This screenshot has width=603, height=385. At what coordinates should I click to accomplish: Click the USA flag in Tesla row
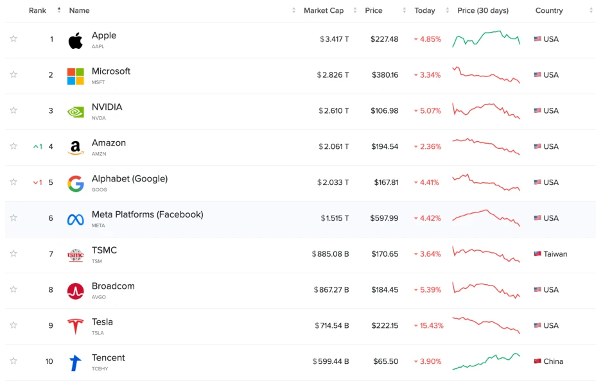pyautogui.click(x=537, y=325)
